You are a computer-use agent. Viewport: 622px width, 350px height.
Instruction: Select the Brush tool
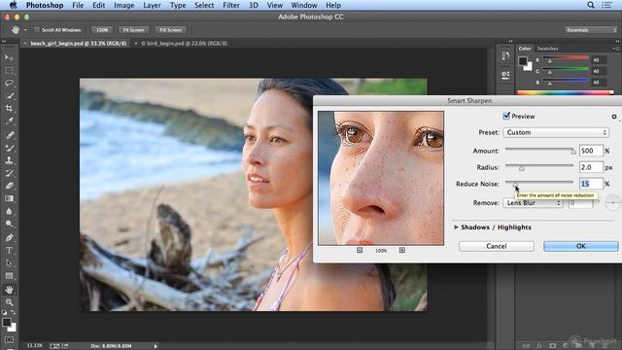(x=9, y=148)
